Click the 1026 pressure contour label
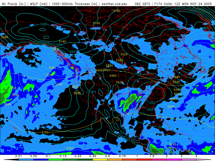 [x=59, y=45]
